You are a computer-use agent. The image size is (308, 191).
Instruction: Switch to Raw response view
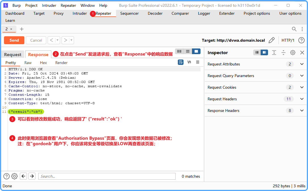(28, 63)
